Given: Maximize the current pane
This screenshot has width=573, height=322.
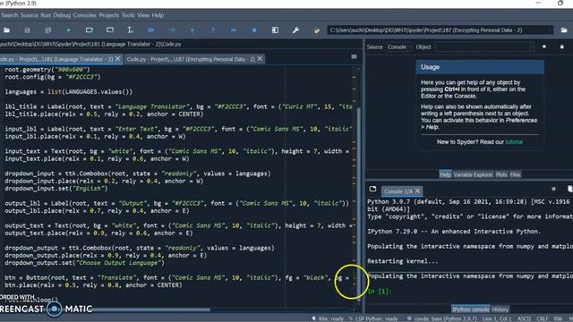Looking at the screenshot, I should (275, 30).
